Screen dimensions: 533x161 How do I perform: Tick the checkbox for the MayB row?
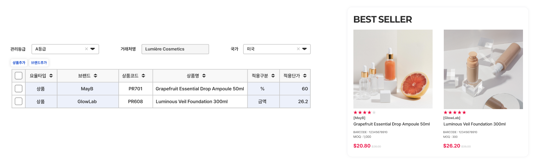coord(19,89)
